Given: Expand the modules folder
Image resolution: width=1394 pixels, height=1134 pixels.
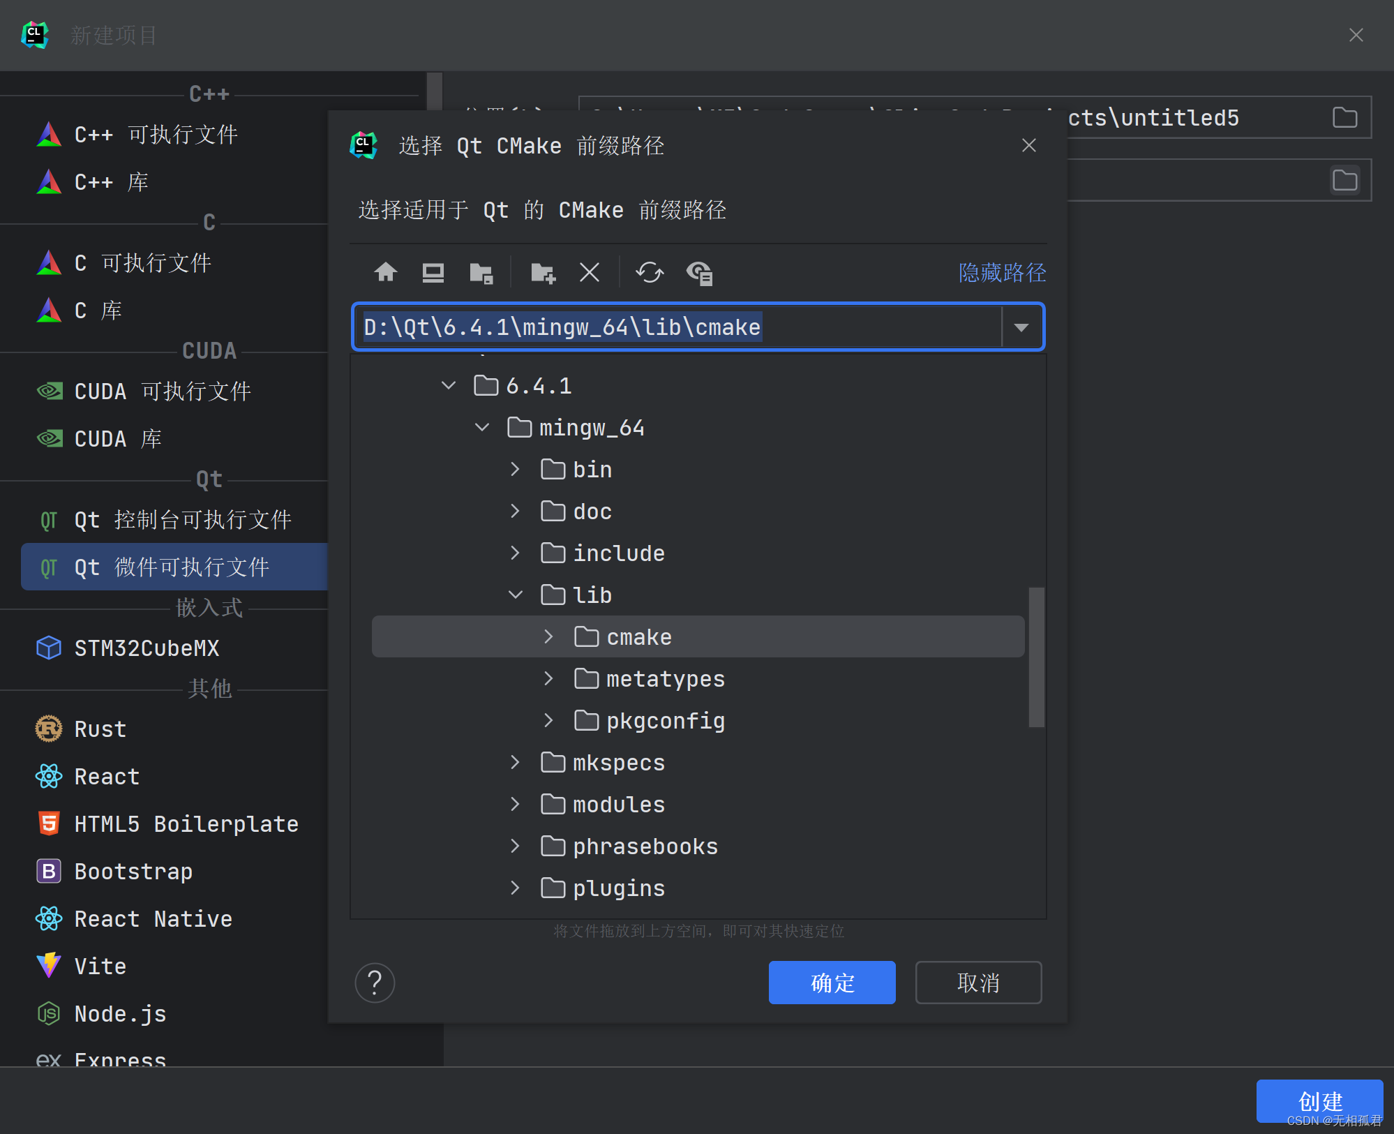Looking at the screenshot, I should point(515,804).
